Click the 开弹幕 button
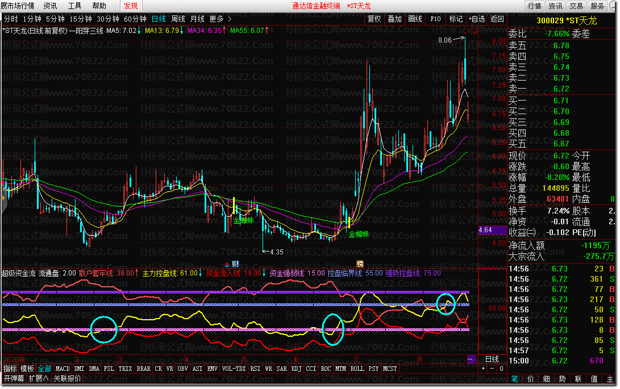The image size is (620, 389). pos(14,378)
